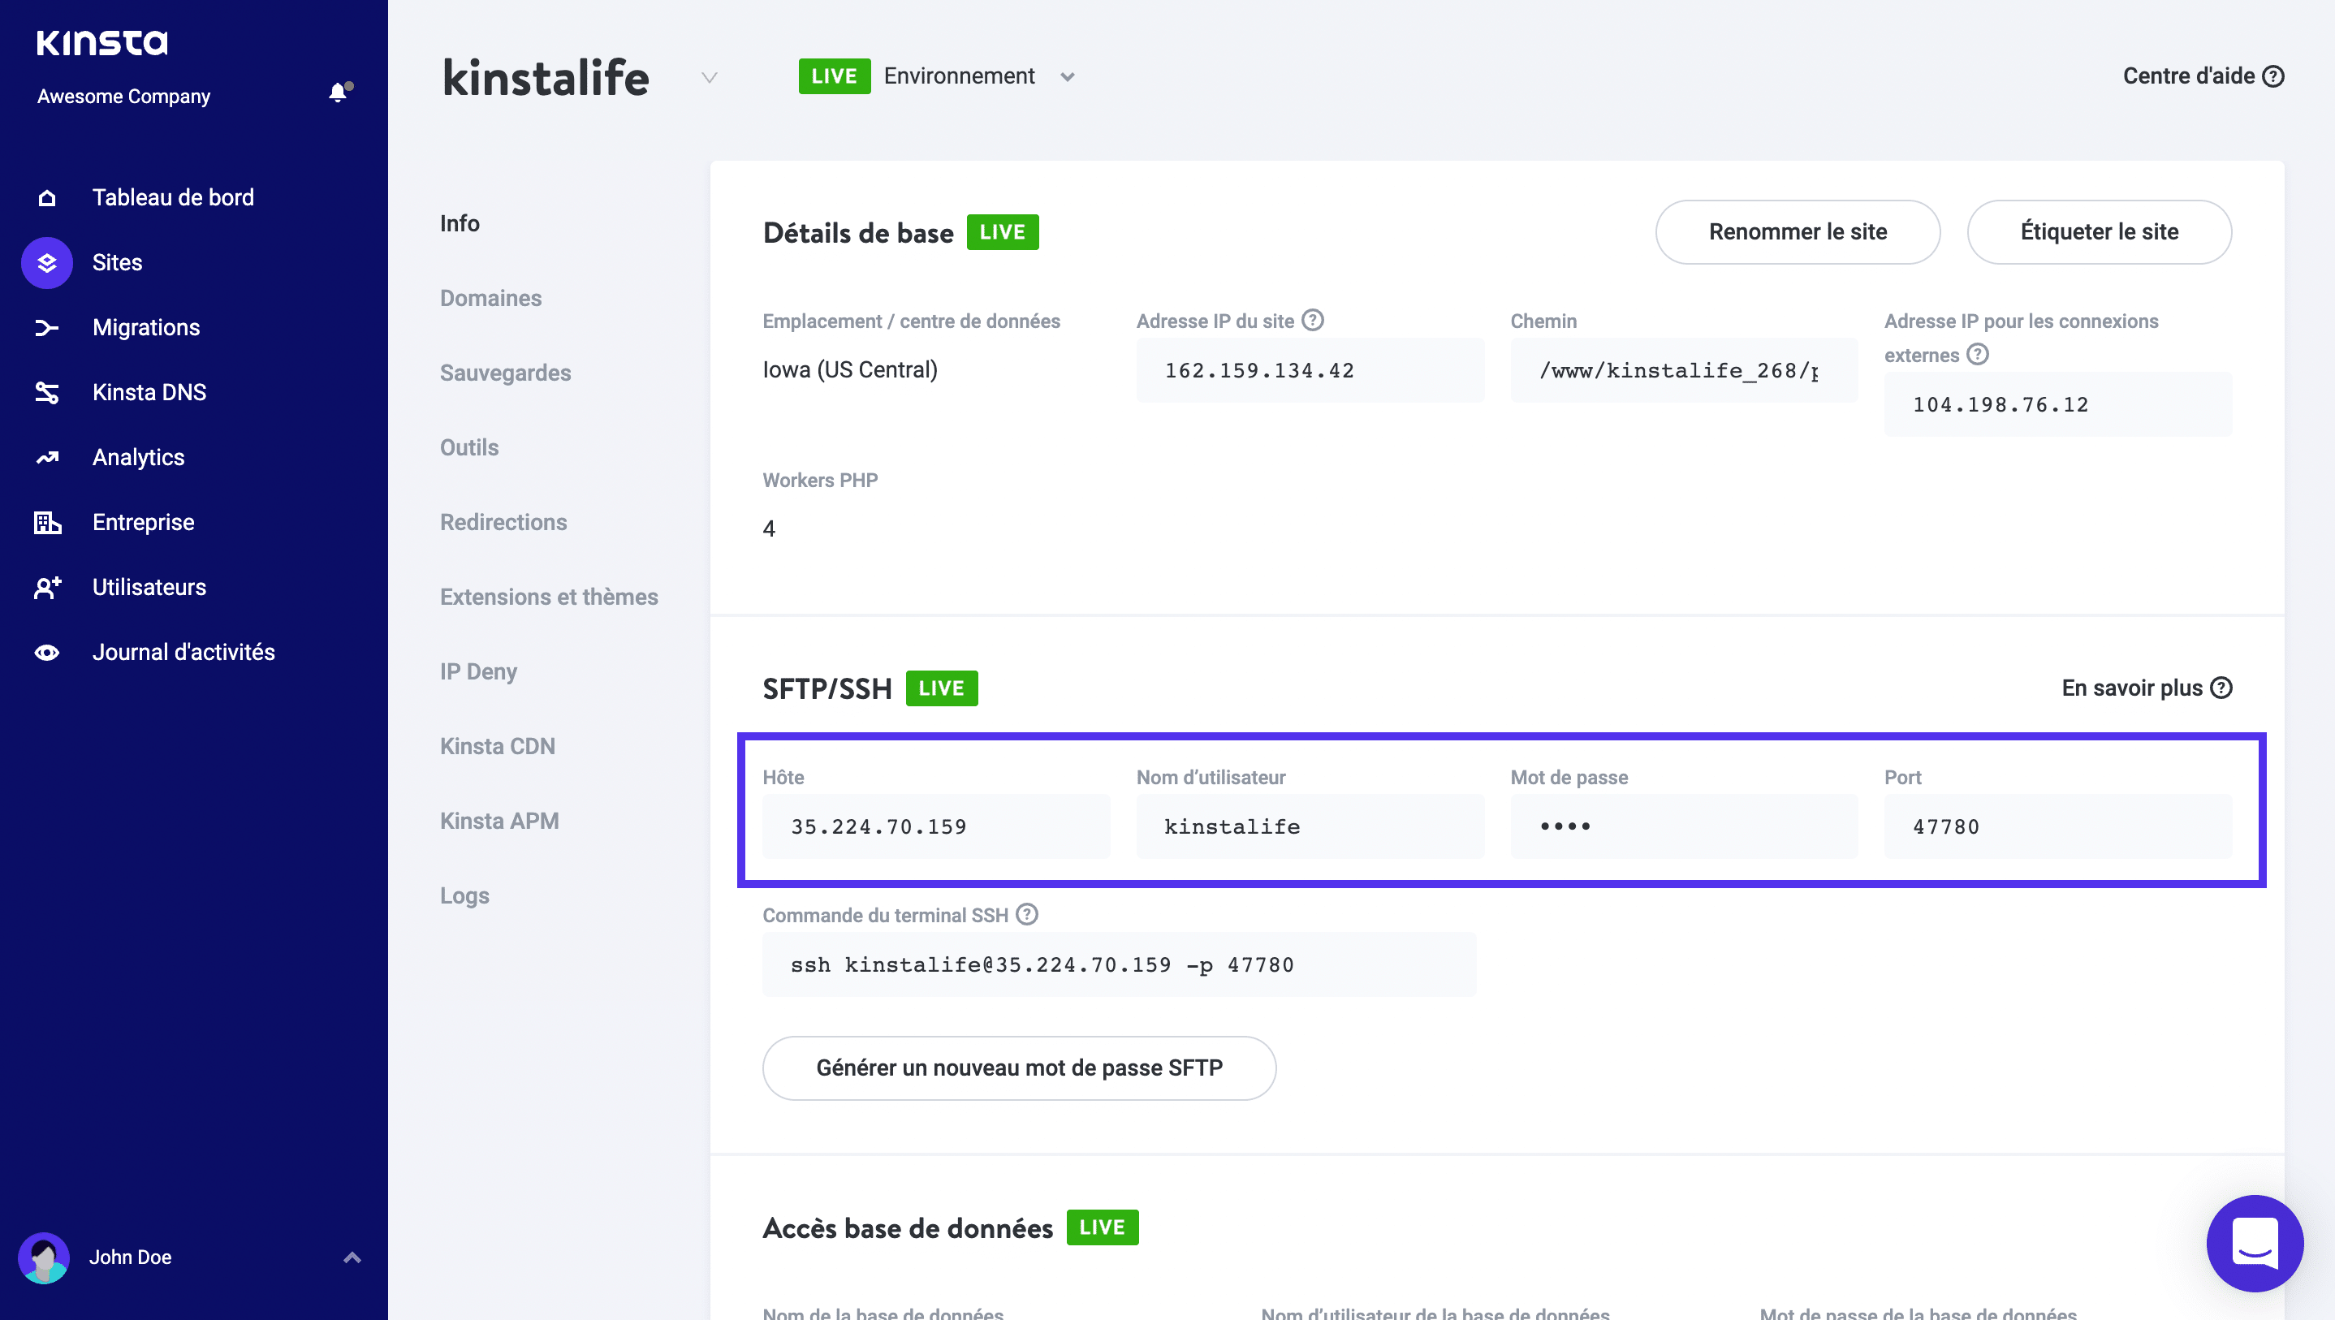Open Tableau de bord
The height and width of the screenshot is (1320, 2335).
click(173, 197)
